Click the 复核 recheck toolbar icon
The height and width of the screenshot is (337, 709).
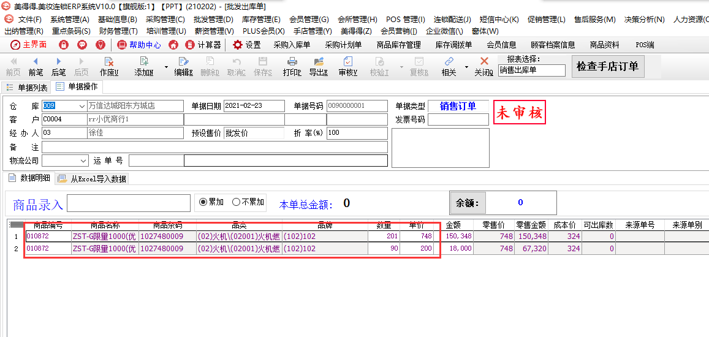pos(419,67)
